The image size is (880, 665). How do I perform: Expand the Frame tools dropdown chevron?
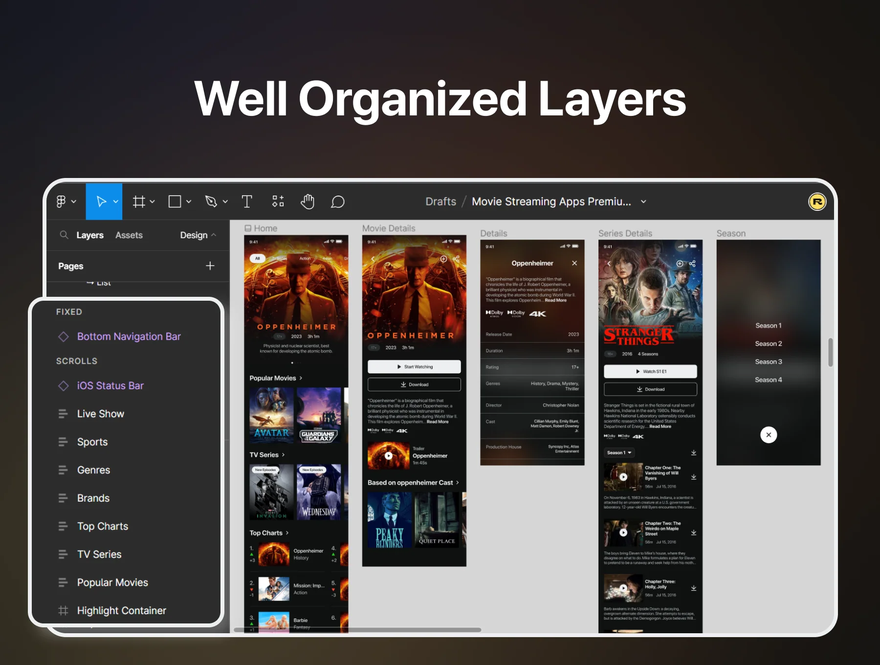[x=152, y=201]
